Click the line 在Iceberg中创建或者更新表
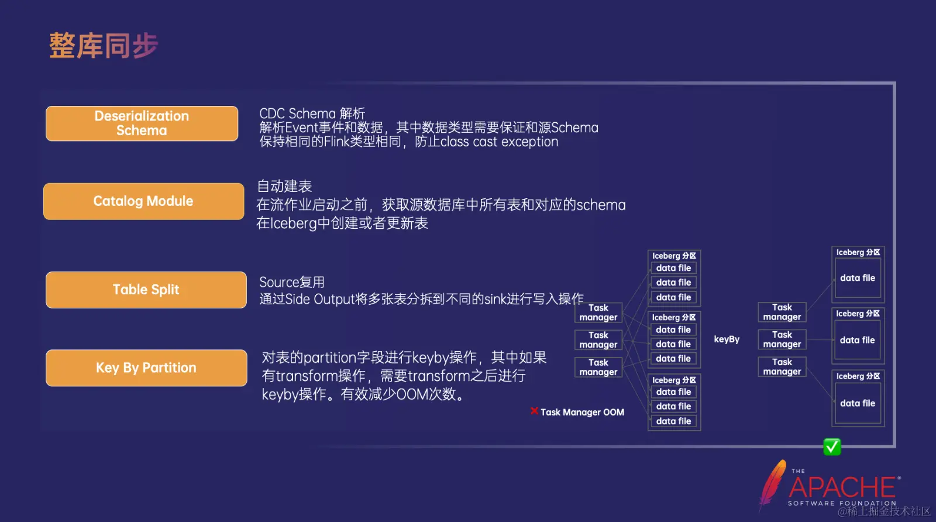The image size is (936, 522). 342,223
